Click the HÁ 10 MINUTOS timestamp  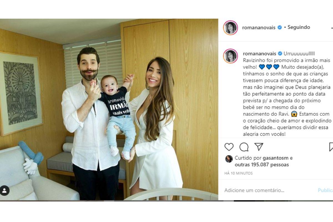tap(238, 173)
